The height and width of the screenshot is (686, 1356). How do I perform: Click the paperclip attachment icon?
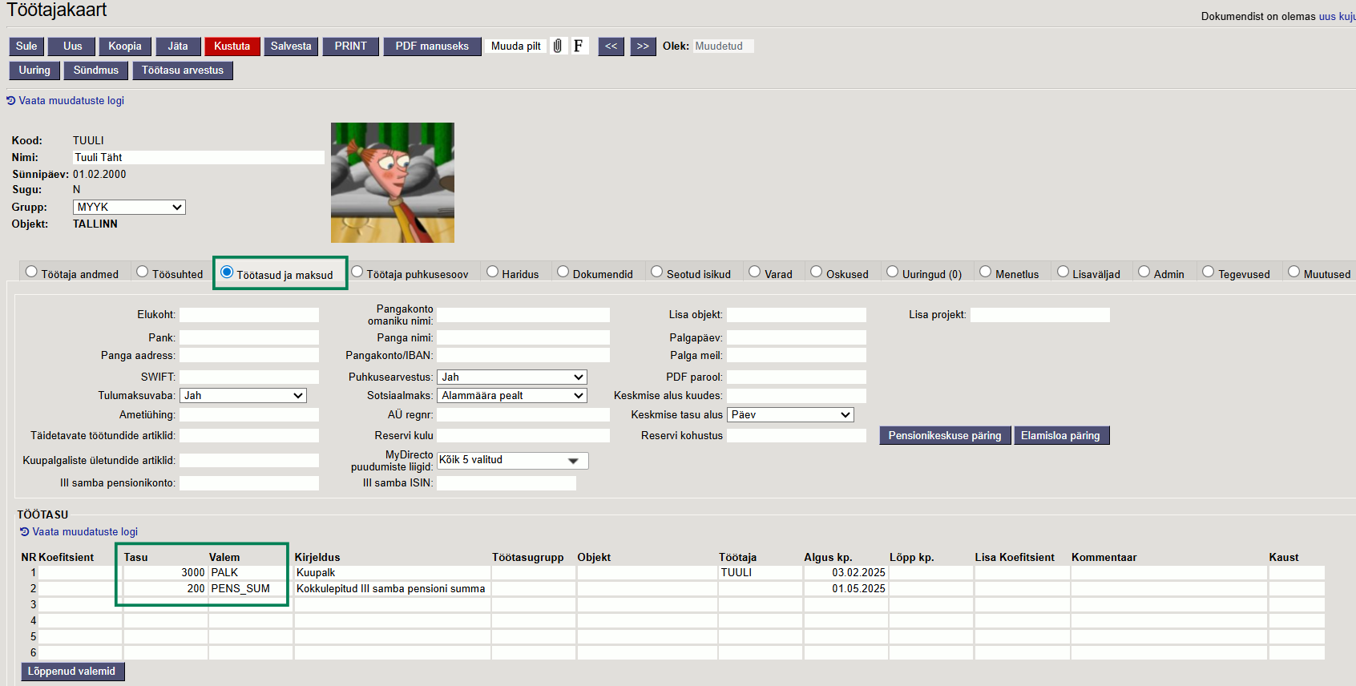558,46
